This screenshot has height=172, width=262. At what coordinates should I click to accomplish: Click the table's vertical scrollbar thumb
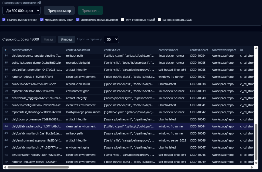(256, 142)
